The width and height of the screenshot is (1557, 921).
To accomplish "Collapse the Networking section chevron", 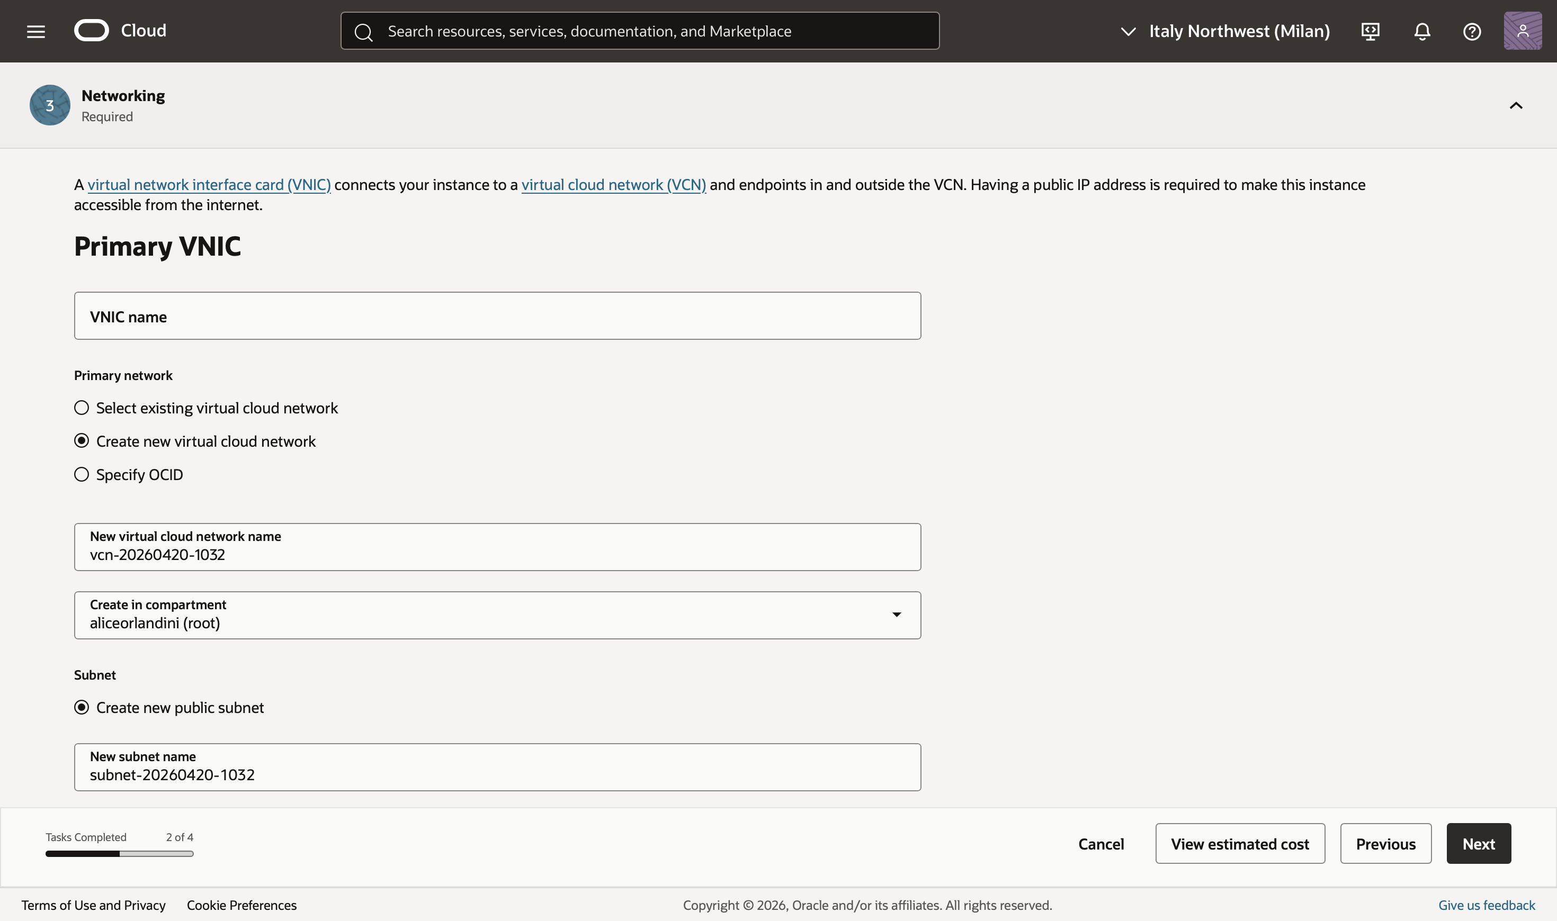I will (x=1516, y=105).
